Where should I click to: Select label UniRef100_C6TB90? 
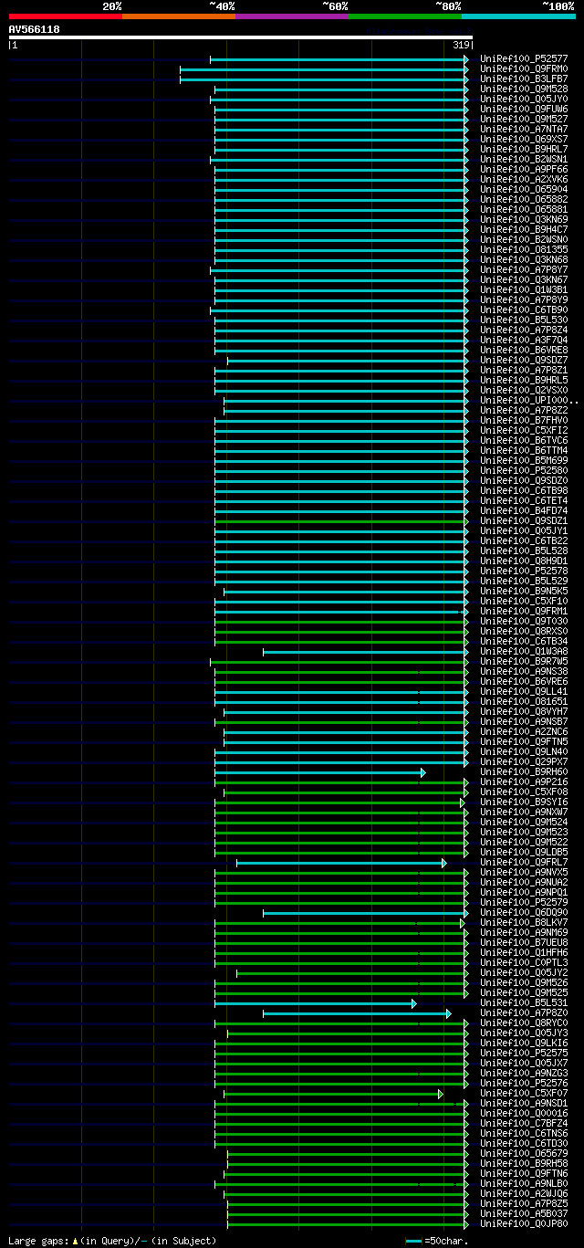524,310
